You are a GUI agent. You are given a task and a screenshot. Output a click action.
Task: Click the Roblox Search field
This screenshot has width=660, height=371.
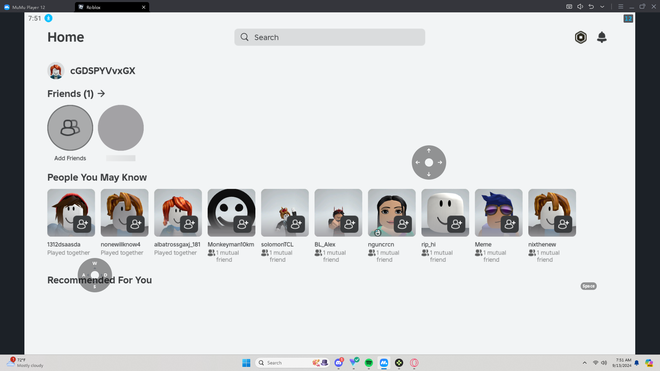[x=330, y=37]
